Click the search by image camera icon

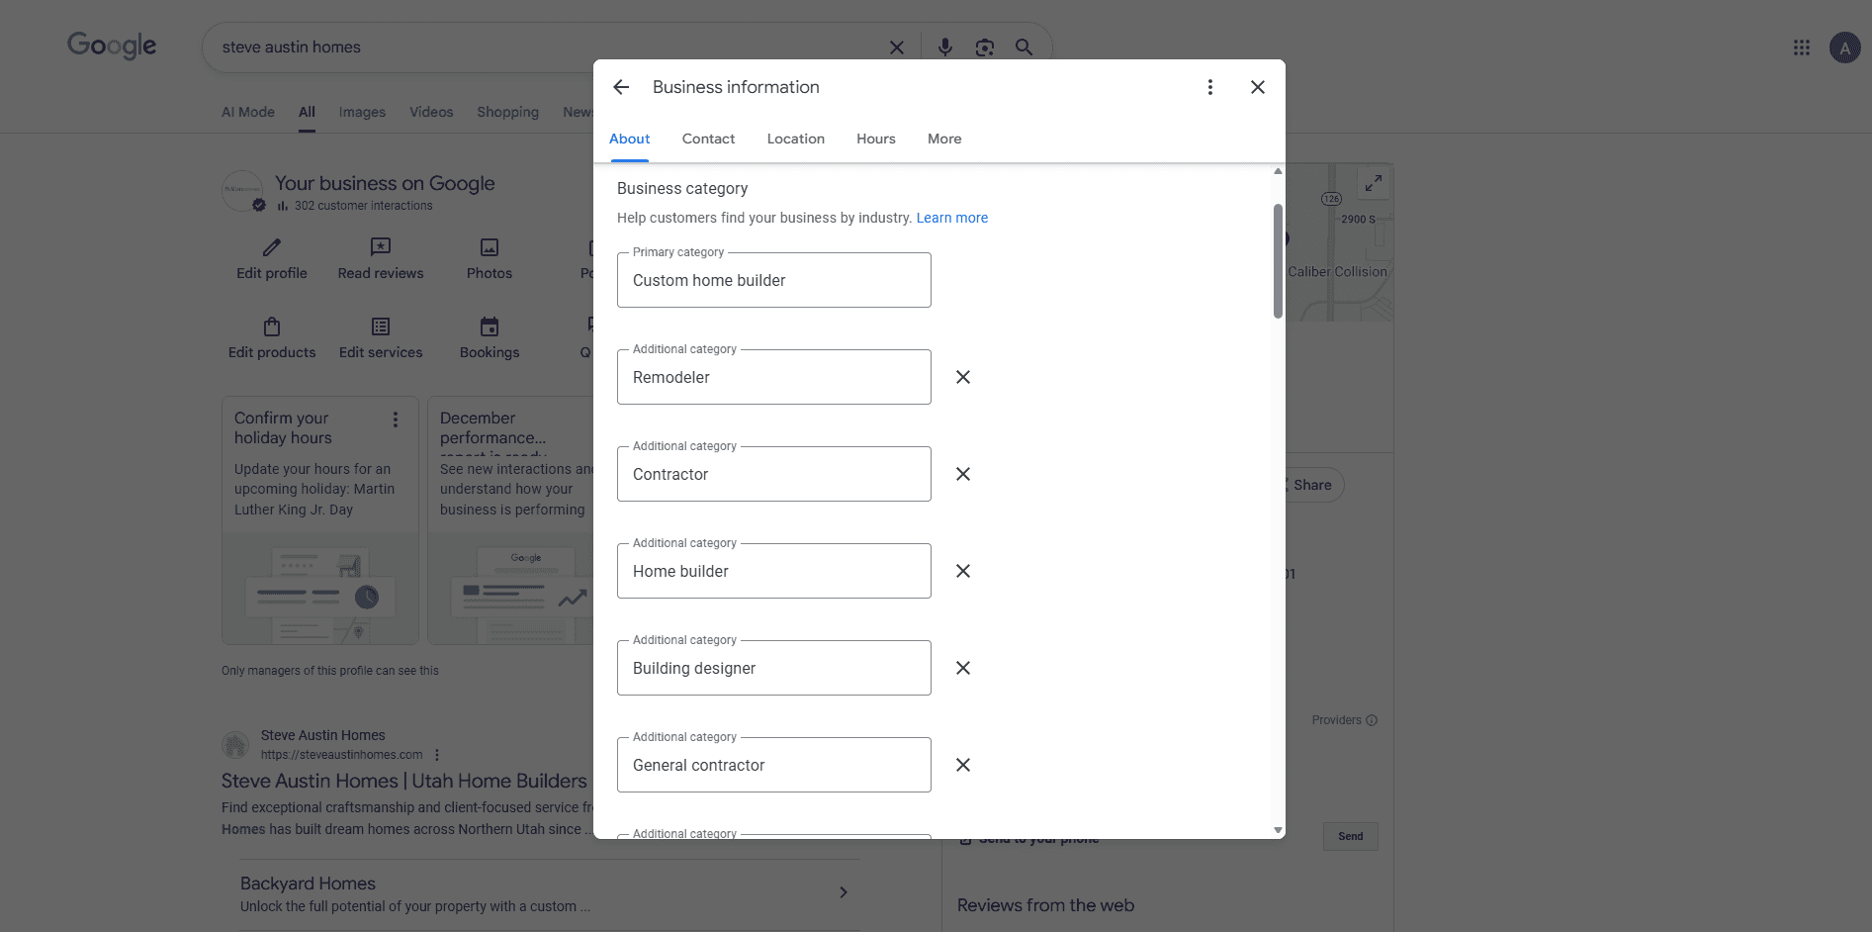click(x=984, y=47)
